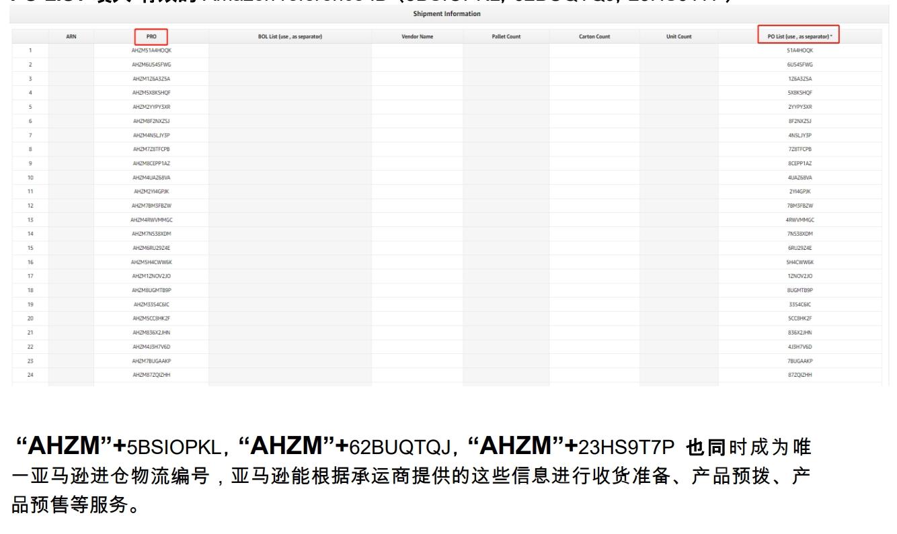Viewport: 897px width, 534px height.
Task: Click the ARN column header
Action: [x=70, y=36]
